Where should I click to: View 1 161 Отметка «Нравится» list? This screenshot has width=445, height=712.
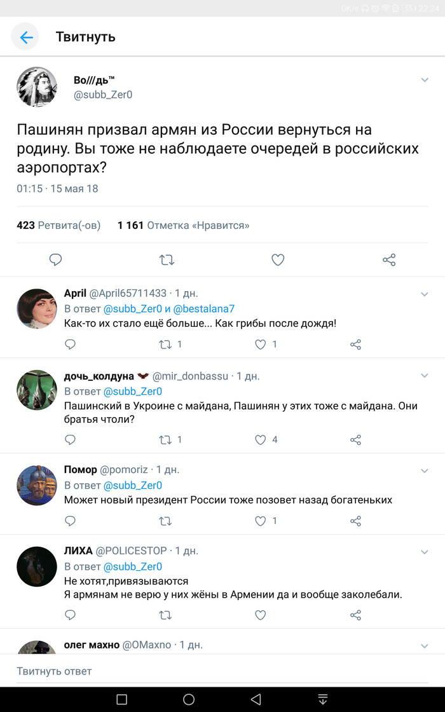click(184, 225)
